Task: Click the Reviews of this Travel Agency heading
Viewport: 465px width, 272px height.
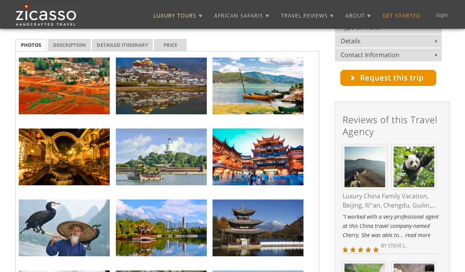Action: click(390, 126)
